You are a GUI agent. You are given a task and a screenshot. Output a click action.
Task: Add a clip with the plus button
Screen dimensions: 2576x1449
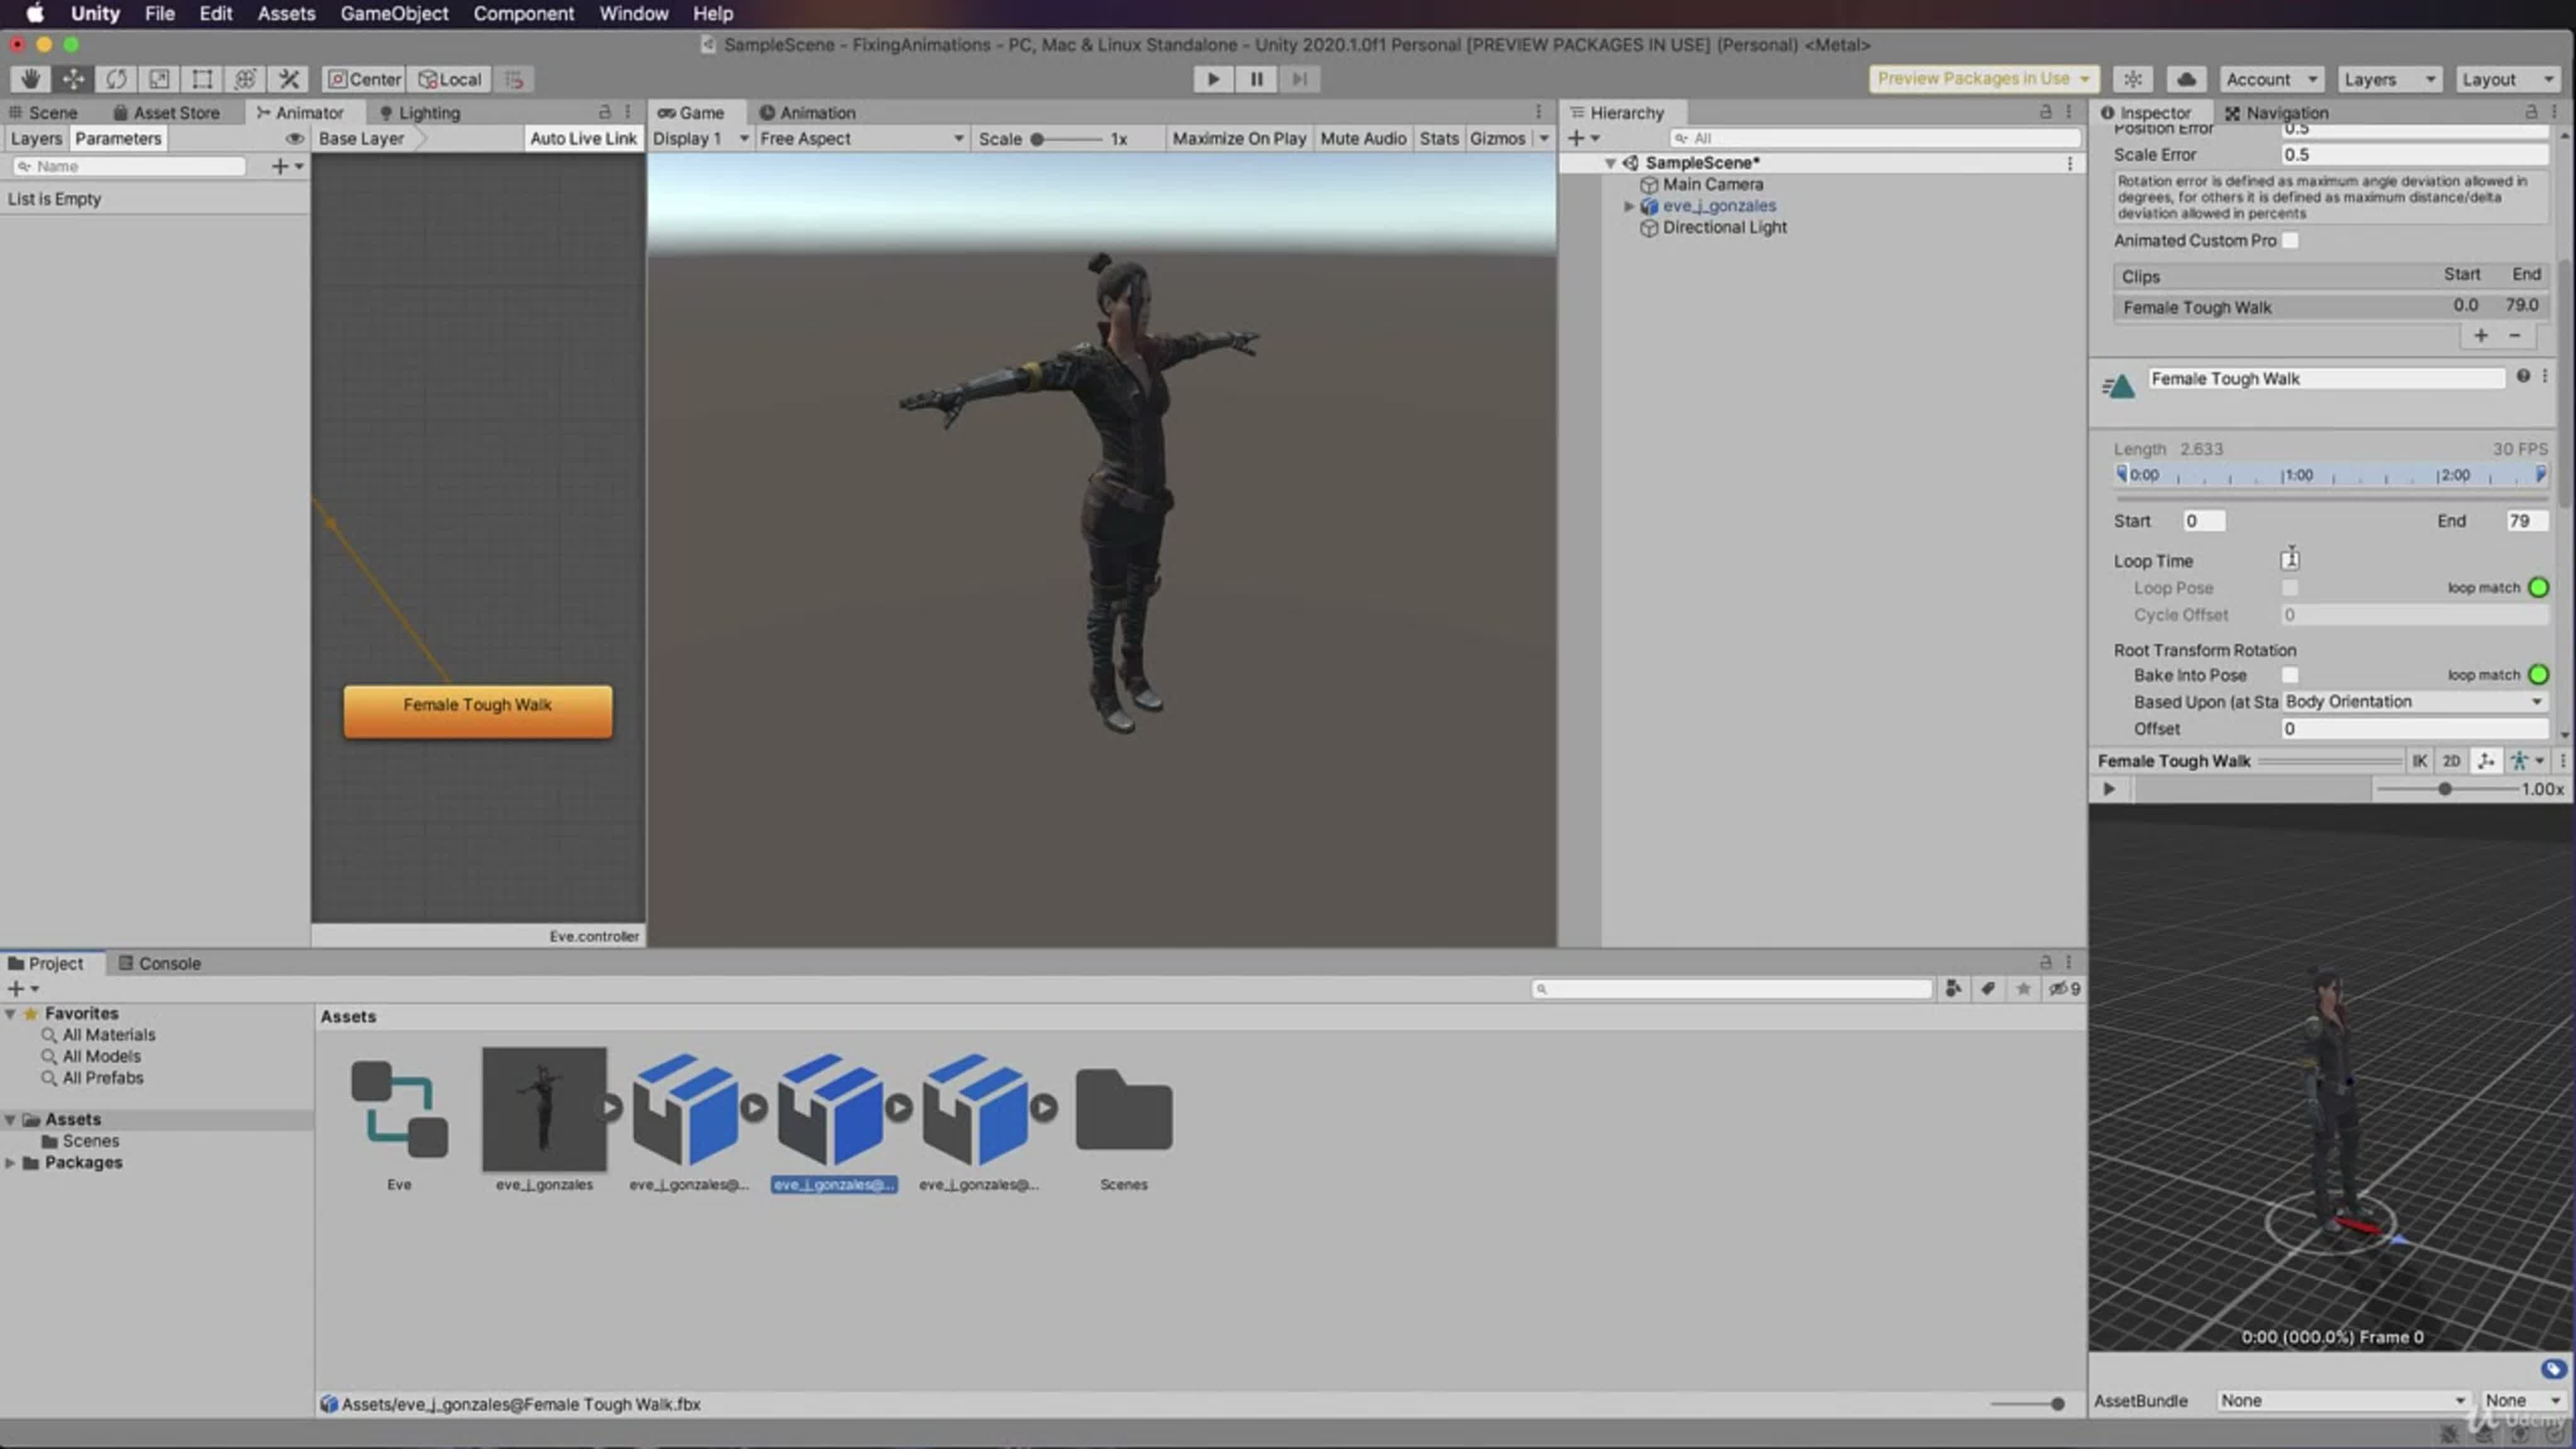(x=2481, y=336)
